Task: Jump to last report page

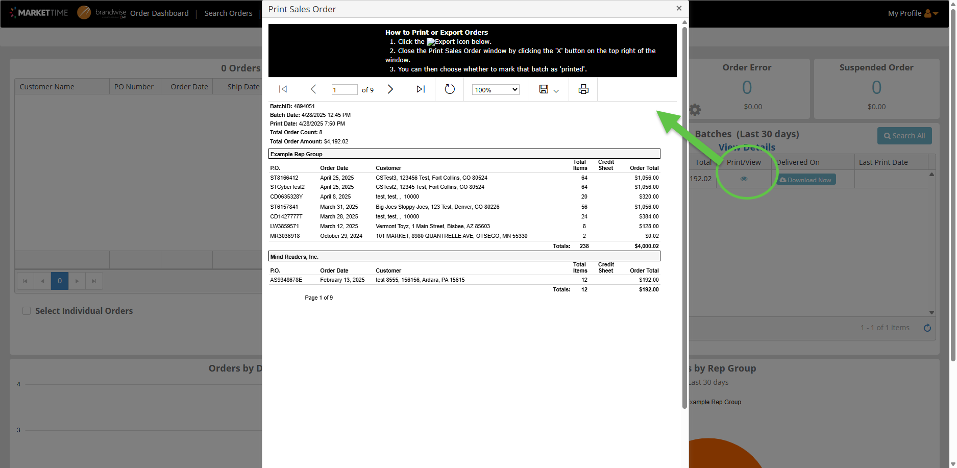Action: 421,89
